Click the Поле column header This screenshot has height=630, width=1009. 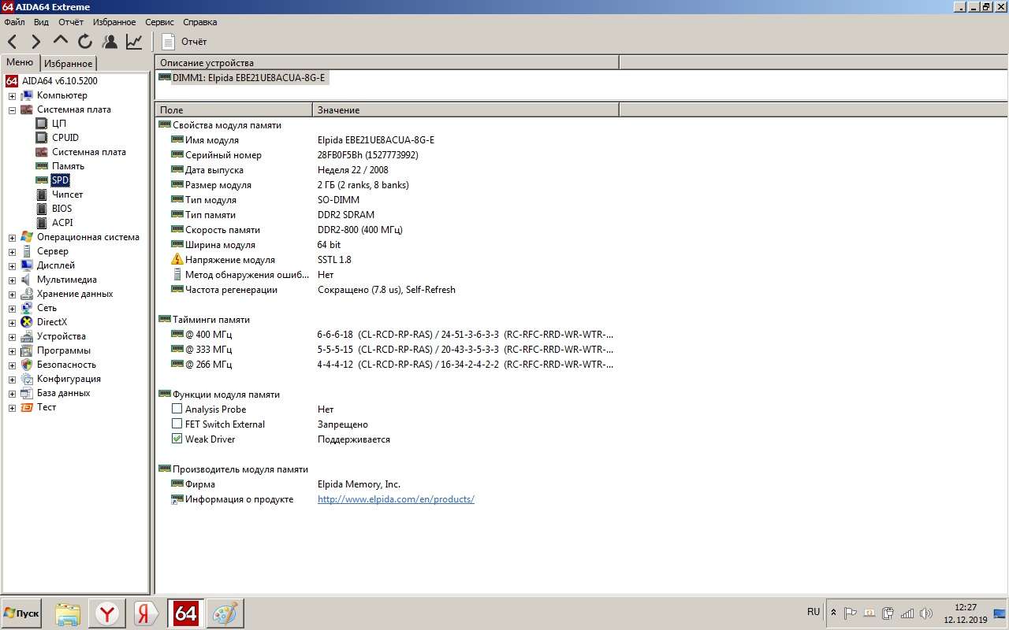[x=234, y=110]
